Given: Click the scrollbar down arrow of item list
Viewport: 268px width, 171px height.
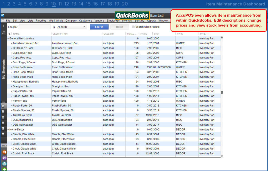Looking at the screenshot, I should click(222, 156).
